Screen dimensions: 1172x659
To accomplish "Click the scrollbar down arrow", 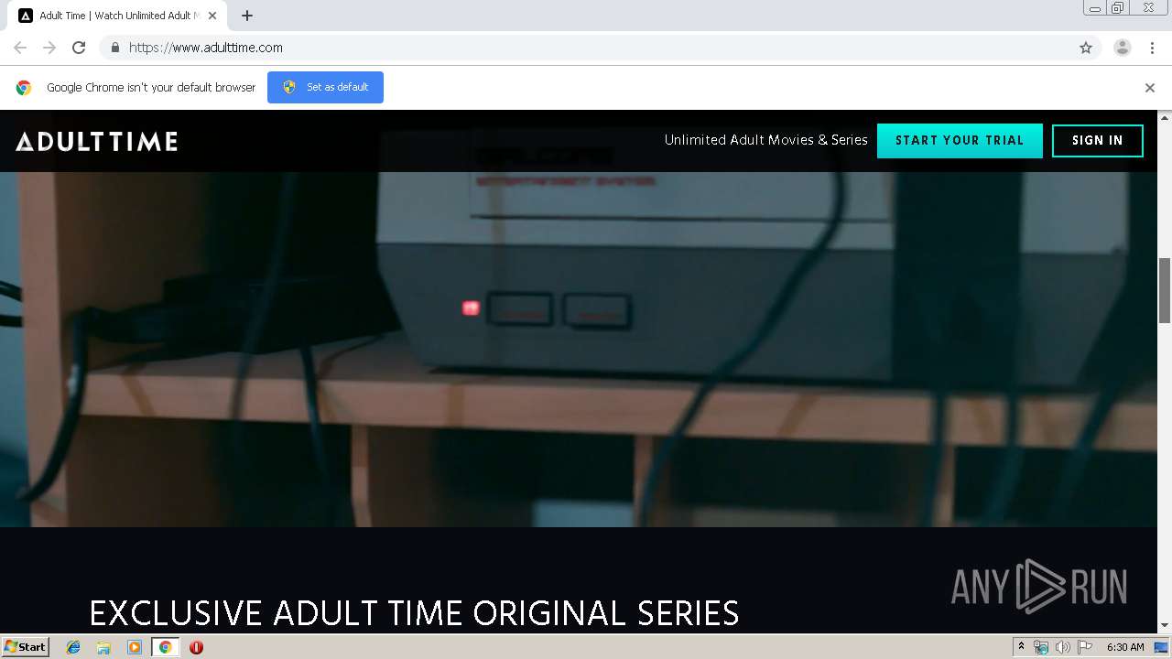I will tap(1165, 625).
